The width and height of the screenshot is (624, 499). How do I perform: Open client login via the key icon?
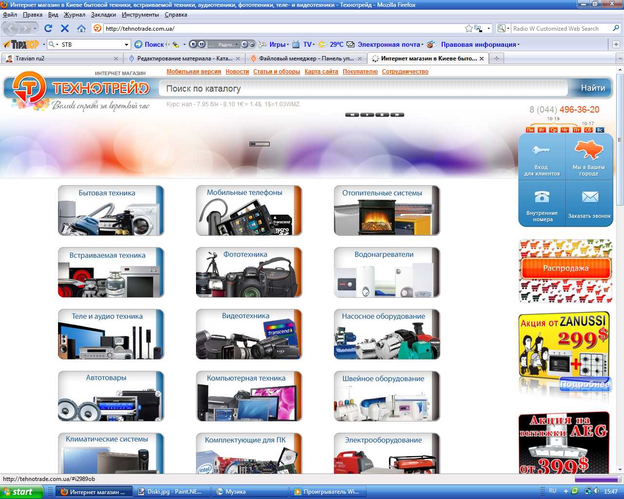pyautogui.click(x=541, y=151)
